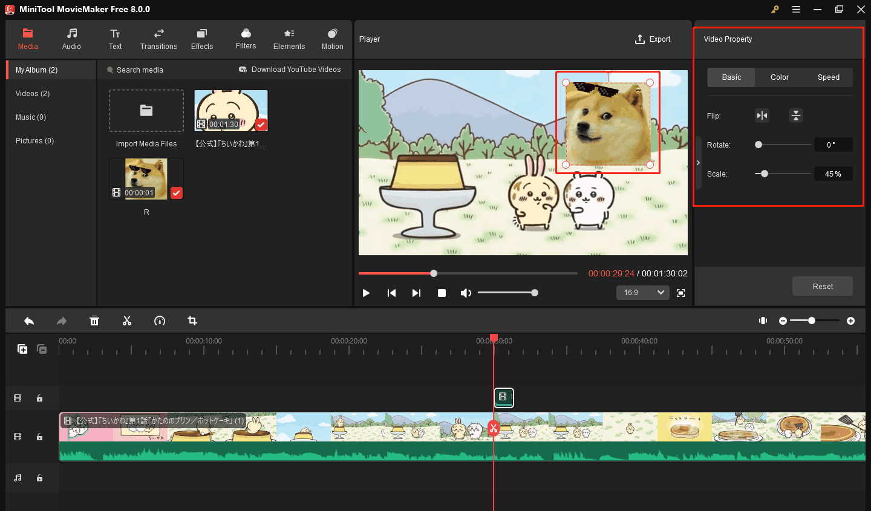
Task: Add a new track
Action: tap(22, 349)
